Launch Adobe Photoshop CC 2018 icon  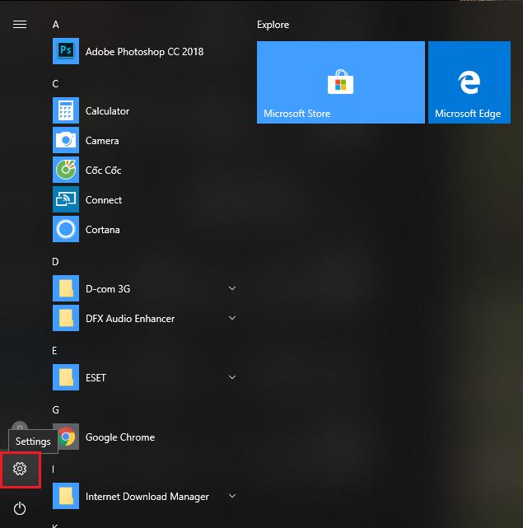click(x=66, y=51)
